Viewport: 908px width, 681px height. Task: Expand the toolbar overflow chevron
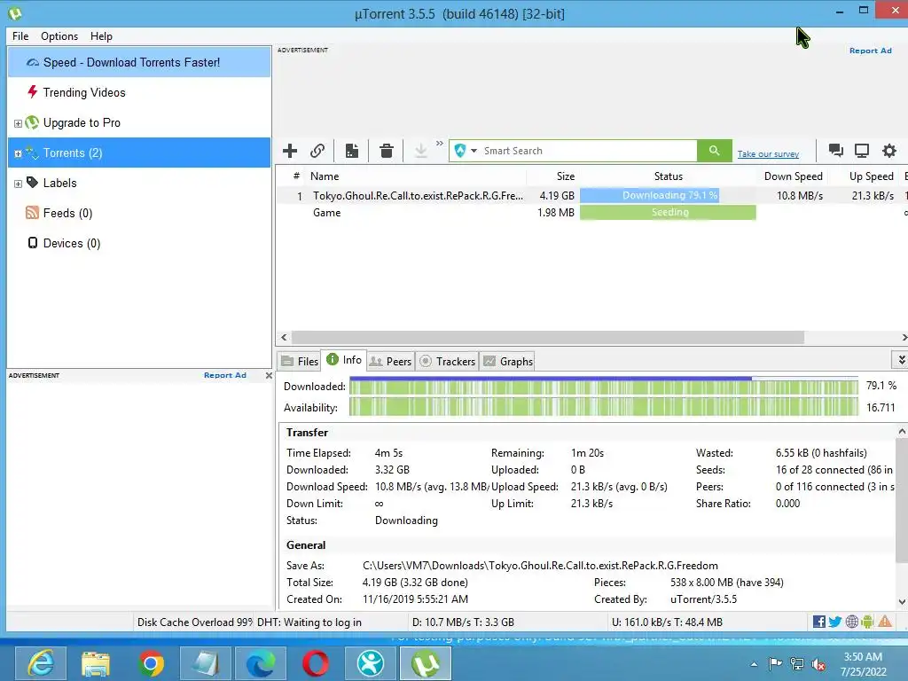click(x=440, y=144)
